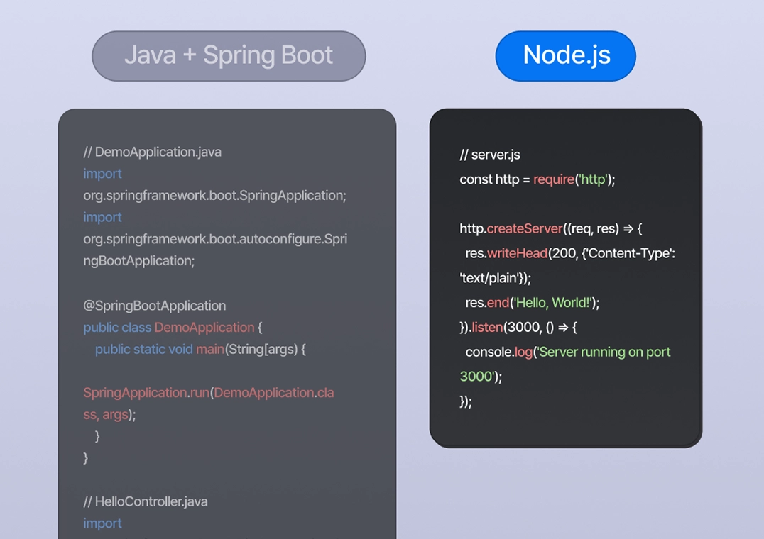Viewport: 764px width, 539px height.
Task: Click the createServer method call
Action: (525, 228)
